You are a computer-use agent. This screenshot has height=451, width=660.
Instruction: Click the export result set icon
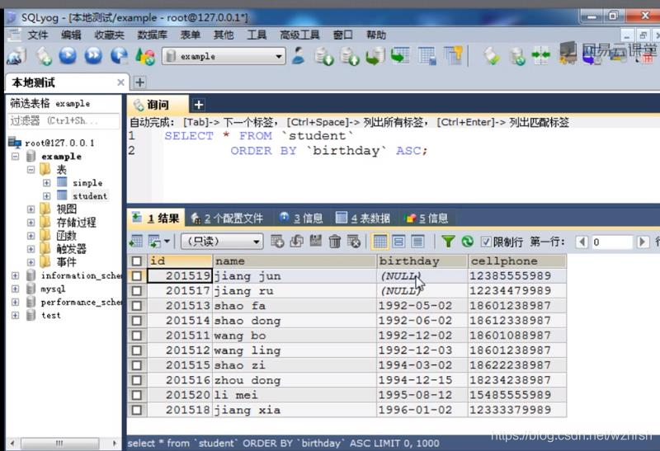(136, 242)
